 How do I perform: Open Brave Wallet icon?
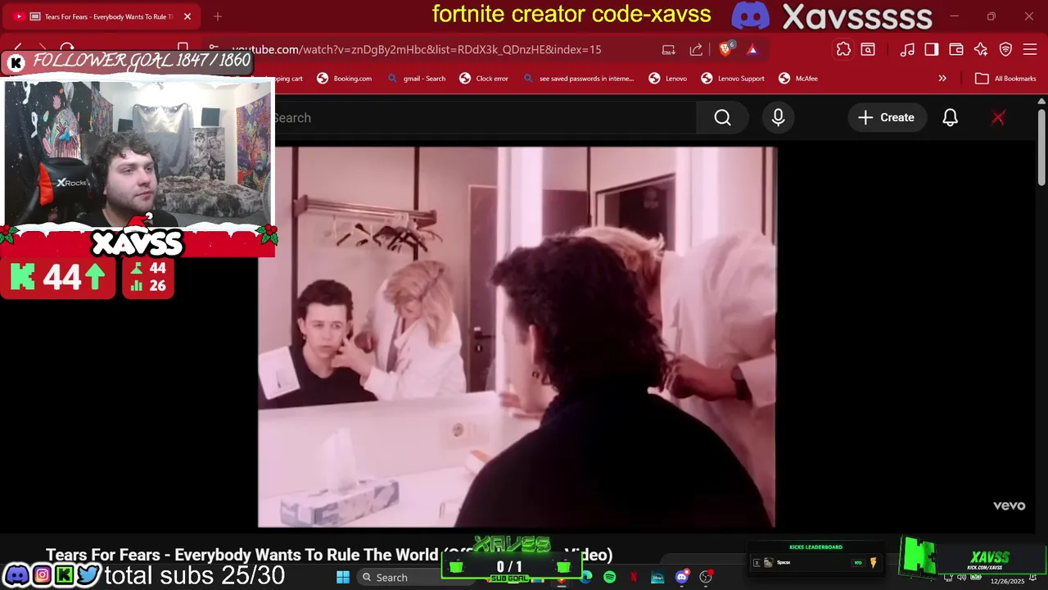(956, 49)
